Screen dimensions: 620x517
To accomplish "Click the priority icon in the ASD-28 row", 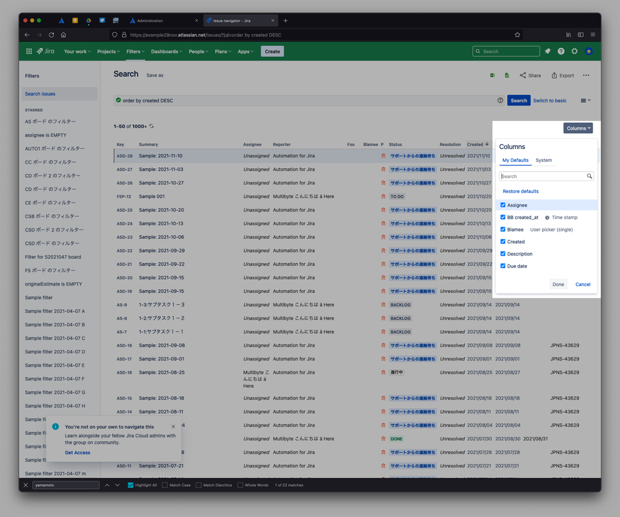I will click(x=383, y=156).
